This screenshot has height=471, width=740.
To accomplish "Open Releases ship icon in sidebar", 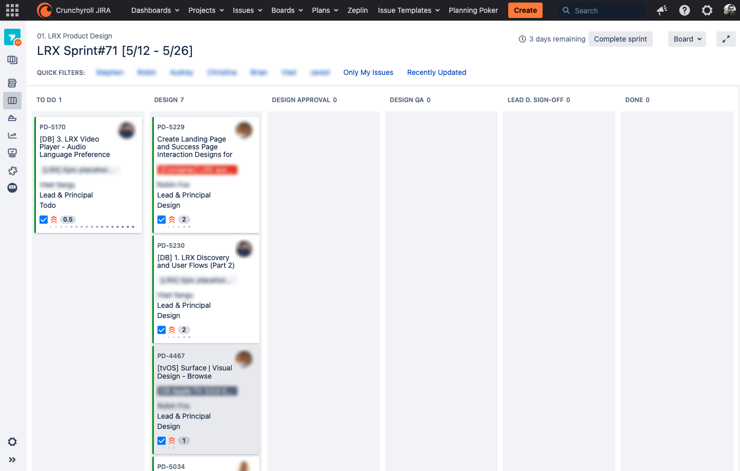I will pos(12,118).
